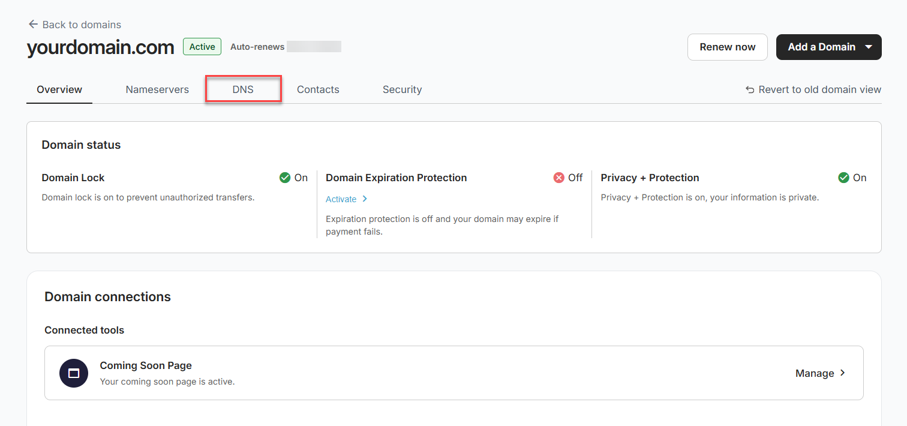This screenshot has width=907, height=426.
Task: Click the Domain status heading
Action: tap(81, 145)
